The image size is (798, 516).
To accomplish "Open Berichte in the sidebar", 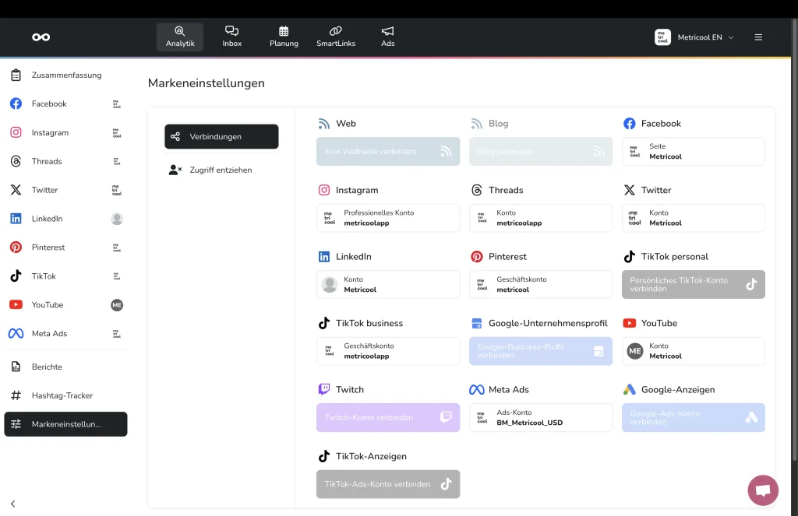I will [47, 367].
